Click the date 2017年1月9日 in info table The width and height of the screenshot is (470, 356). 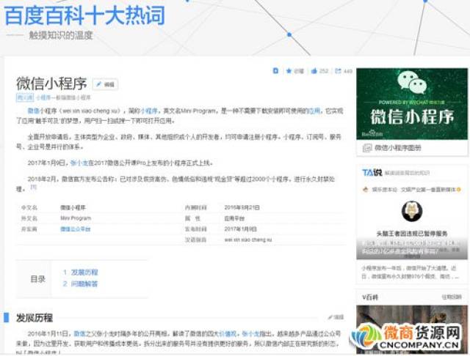240,229
